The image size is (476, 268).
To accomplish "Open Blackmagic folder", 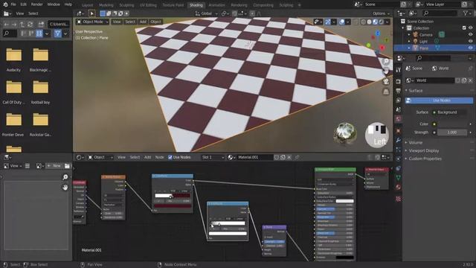I will (x=40, y=60).
